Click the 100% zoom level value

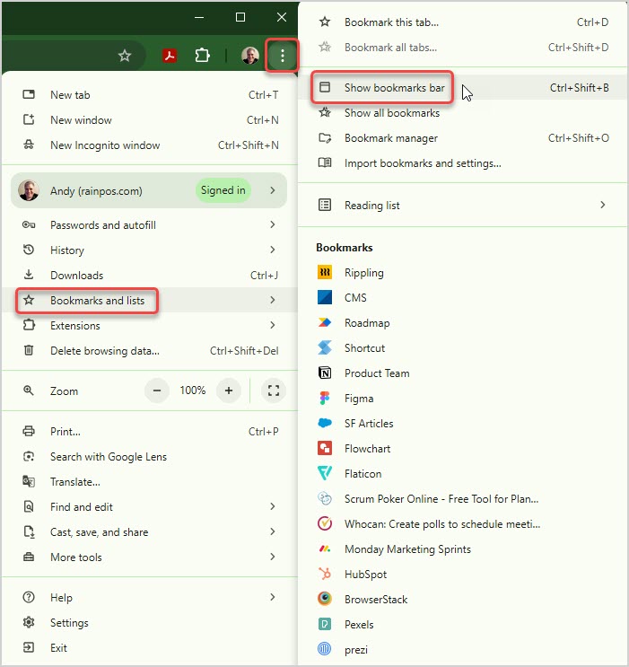193,391
